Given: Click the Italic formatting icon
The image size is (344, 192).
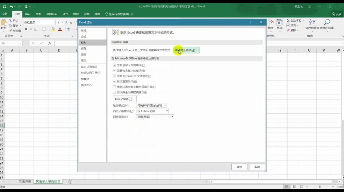Looking at the screenshot, I should tap(31, 29).
